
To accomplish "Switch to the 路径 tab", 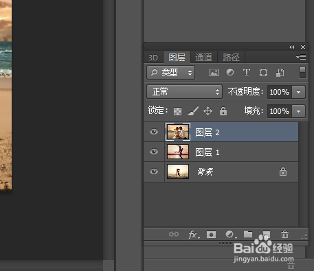I will tap(231, 57).
